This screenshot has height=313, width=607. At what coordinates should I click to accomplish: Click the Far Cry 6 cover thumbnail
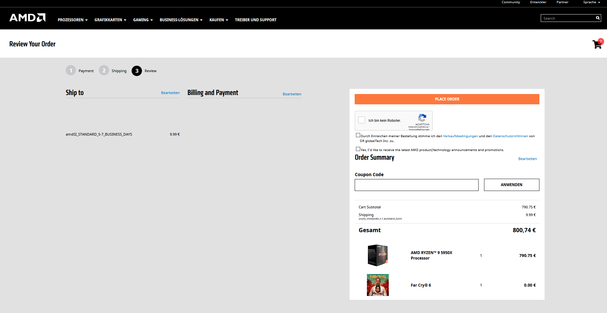click(x=378, y=285)
